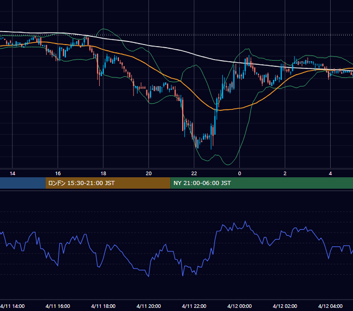
Task: Click the 4/11 16:00 date label
Action: 58,306
